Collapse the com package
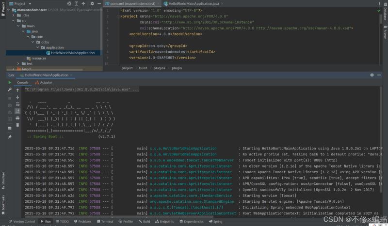Viewport: 388px width, 226px height. [x=28, y=37]
